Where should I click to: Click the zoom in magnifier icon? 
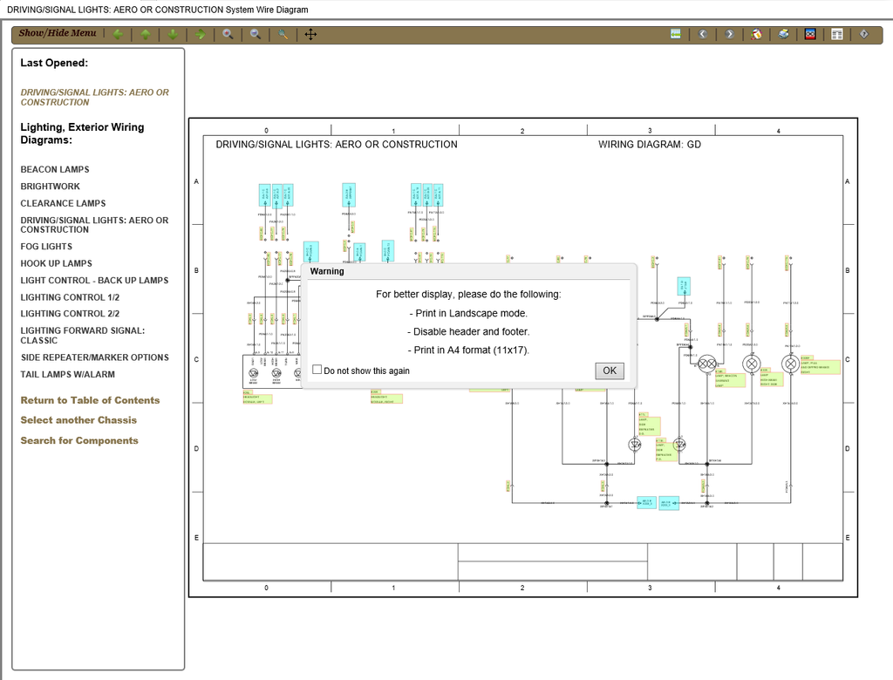[x=228, y=34]
